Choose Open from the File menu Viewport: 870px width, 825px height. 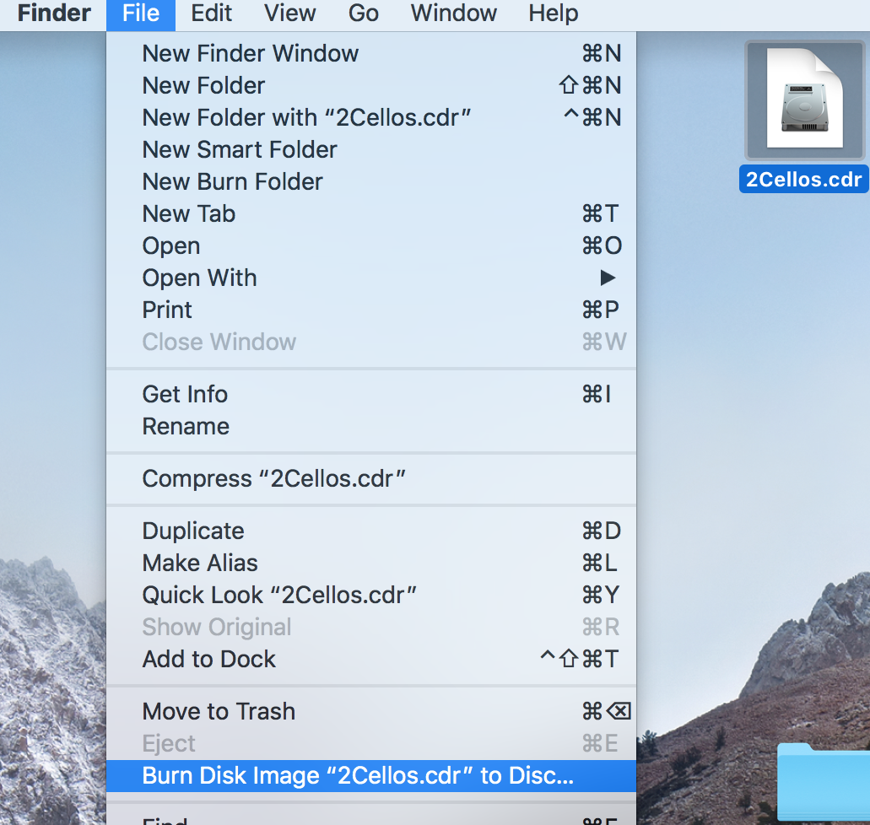pos(371,245)
